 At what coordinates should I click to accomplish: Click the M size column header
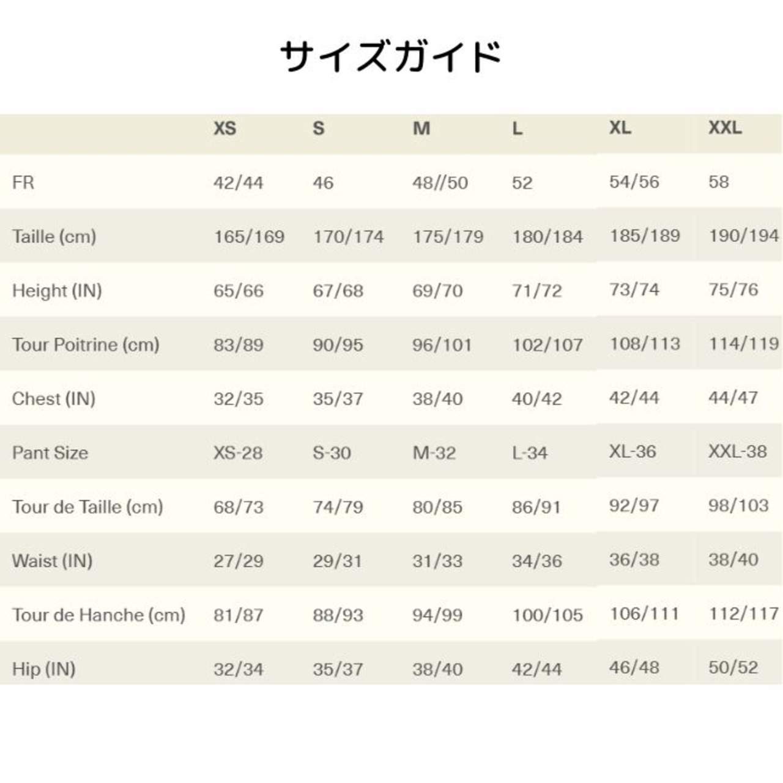421,128
